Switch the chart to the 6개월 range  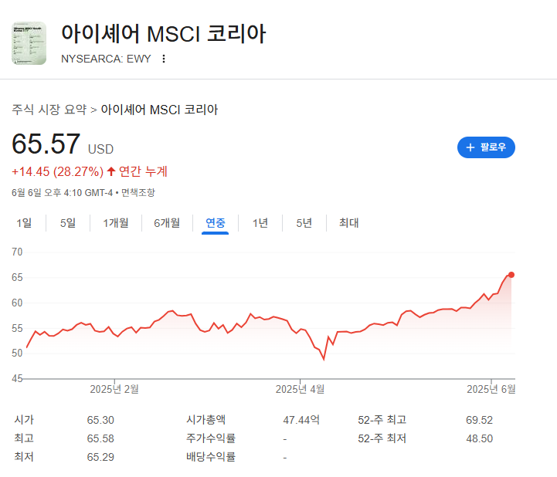(167, 223)
